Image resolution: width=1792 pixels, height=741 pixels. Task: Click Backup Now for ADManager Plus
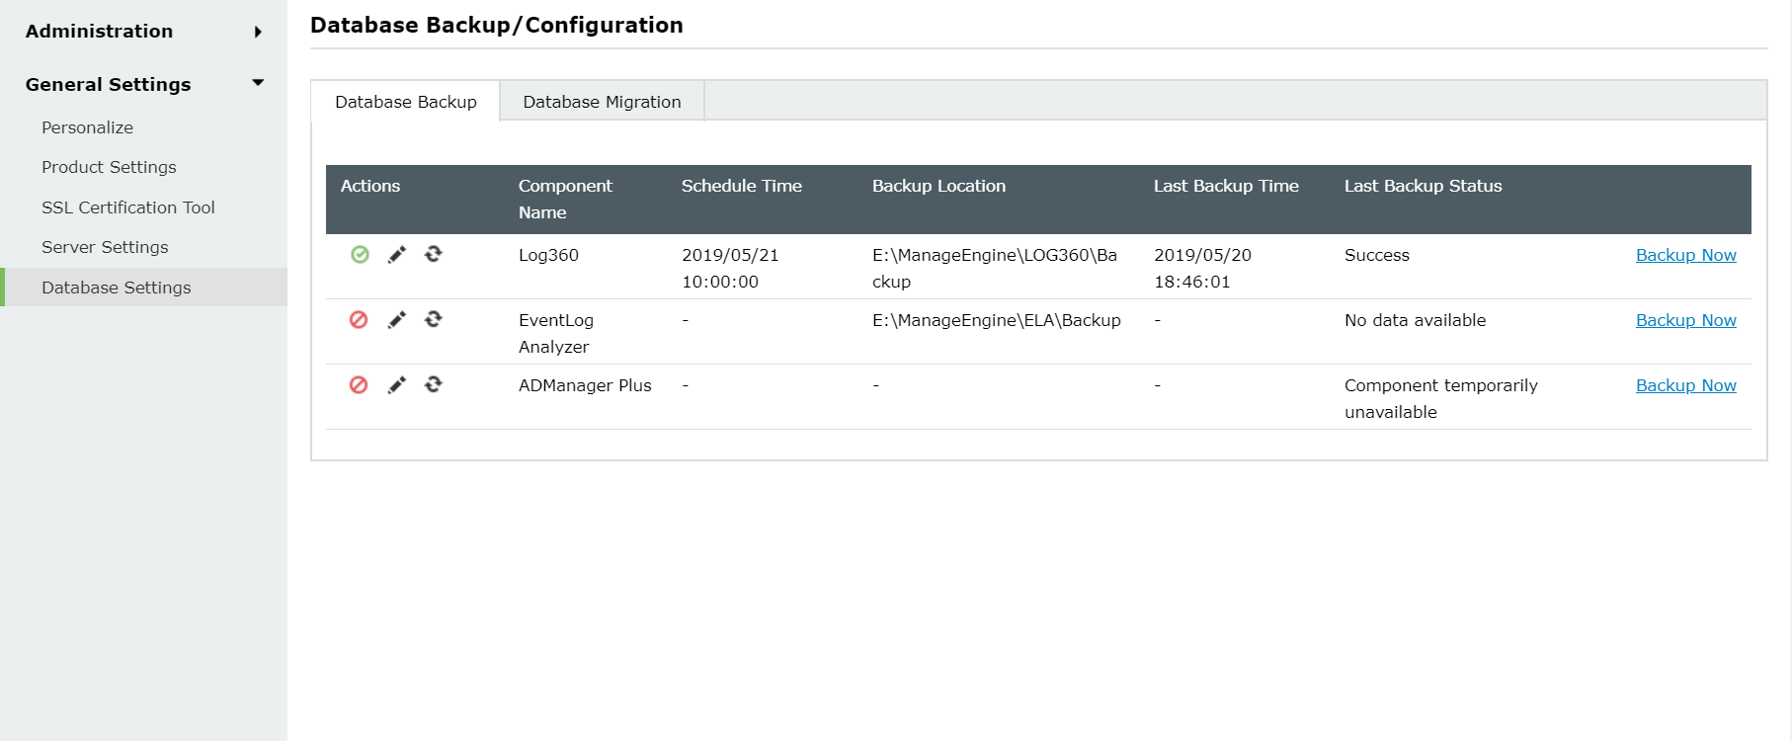tap(1685, 385)
